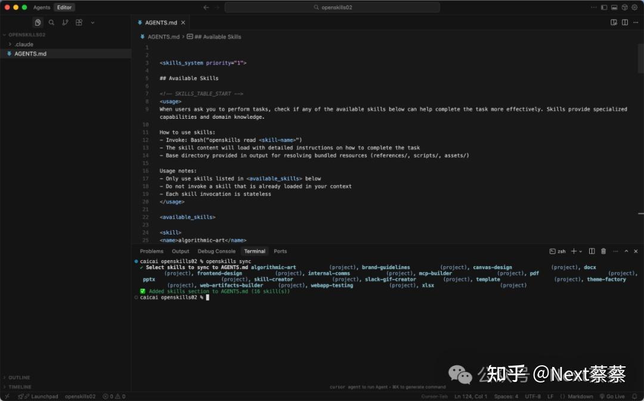Open the terminal profile dropdown arrow
This screenshot has width=644, height=401.
point(581,251)
